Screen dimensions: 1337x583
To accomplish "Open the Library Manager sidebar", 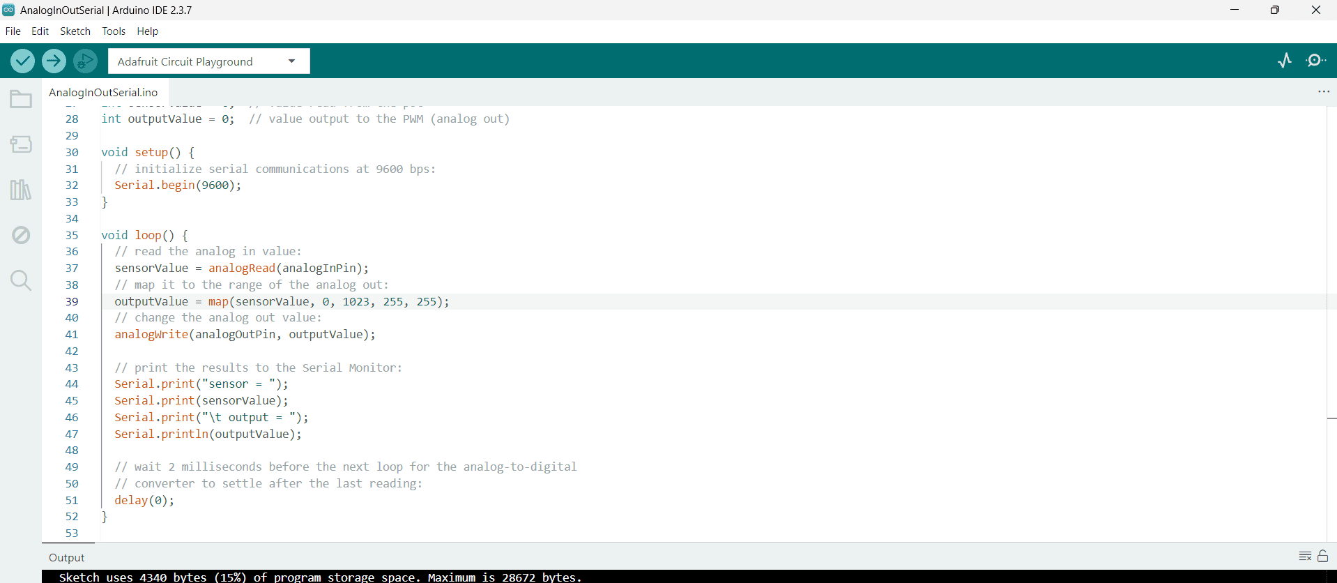I will [21, 190].
